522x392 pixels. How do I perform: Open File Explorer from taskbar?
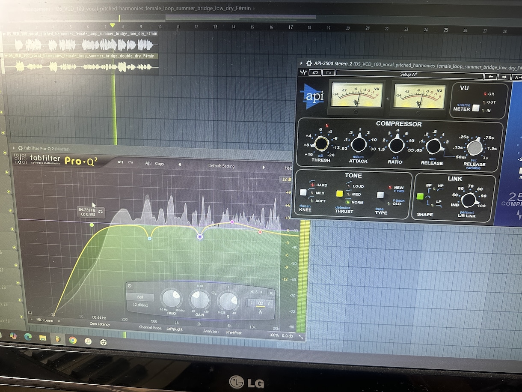click(x=43, y=338)
